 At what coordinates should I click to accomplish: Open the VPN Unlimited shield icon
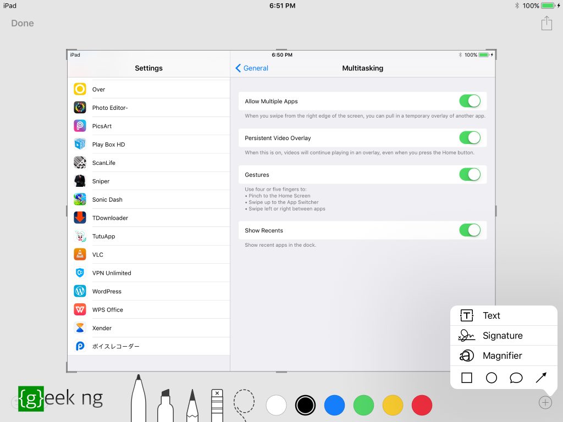(80, 273)
